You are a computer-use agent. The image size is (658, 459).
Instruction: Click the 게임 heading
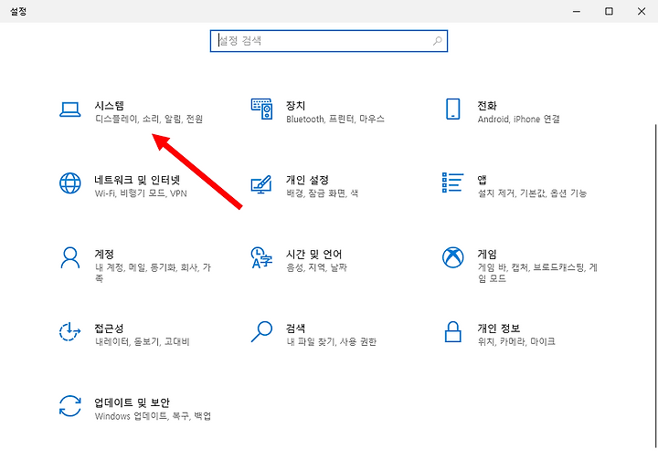coord(487,254)
